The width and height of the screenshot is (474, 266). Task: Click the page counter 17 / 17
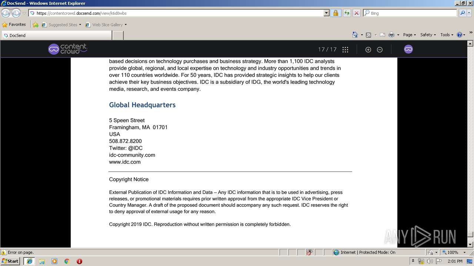pos(327,50)
